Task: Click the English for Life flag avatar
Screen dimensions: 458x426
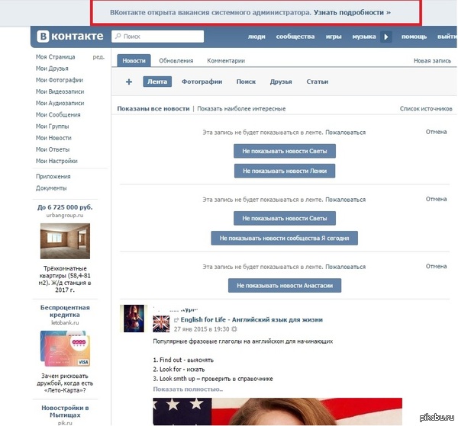Action: [161, 323]
